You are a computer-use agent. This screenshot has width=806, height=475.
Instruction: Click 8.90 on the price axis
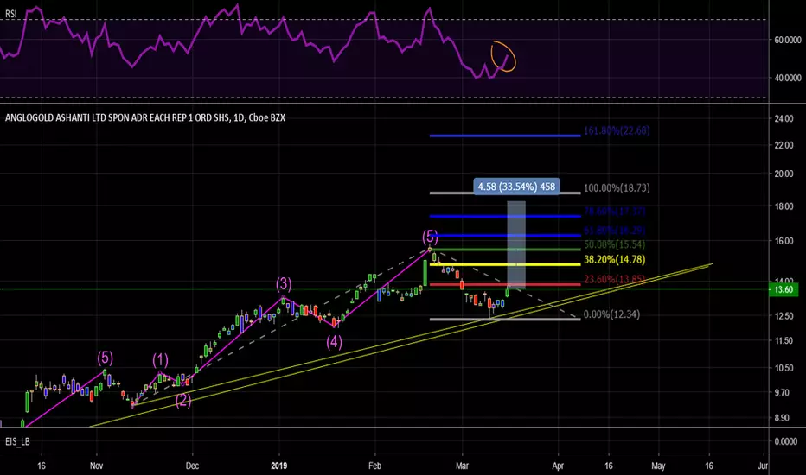click(x=782, y=418)
